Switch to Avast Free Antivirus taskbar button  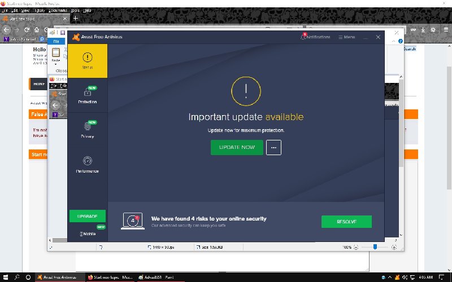point(60,277)
